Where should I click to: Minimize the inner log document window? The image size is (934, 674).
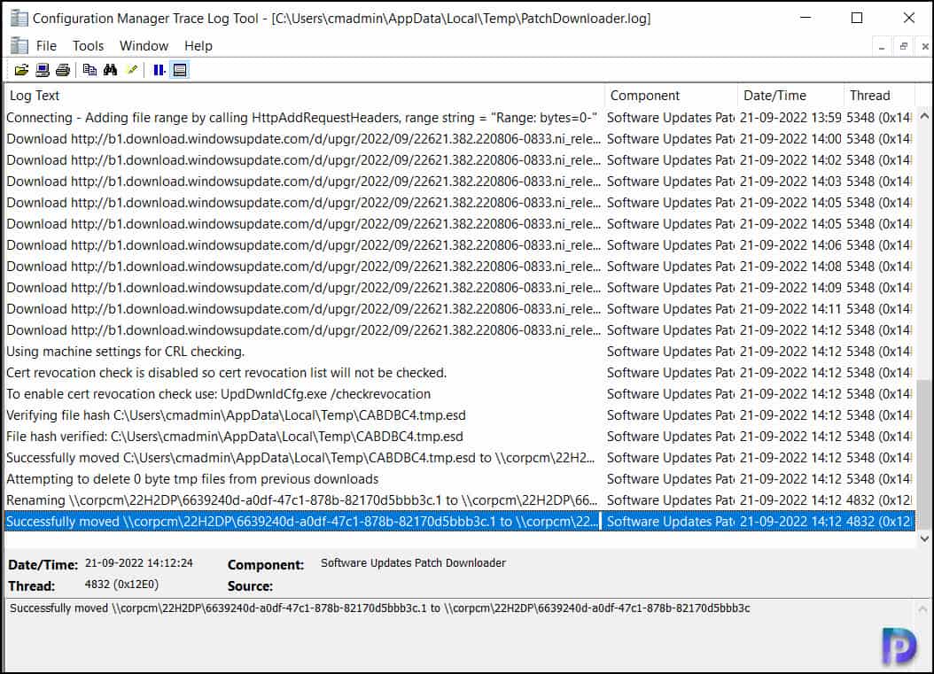[x=882, y=46]
